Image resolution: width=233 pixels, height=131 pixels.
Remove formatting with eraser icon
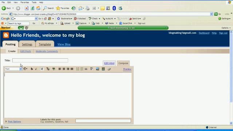[109, 69]
